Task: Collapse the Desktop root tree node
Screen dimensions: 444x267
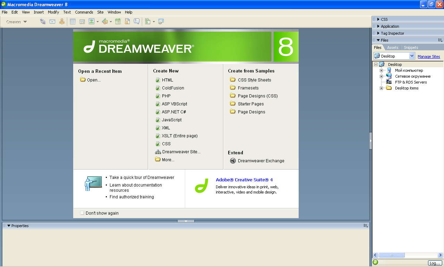Action: (x=376, y=64)
